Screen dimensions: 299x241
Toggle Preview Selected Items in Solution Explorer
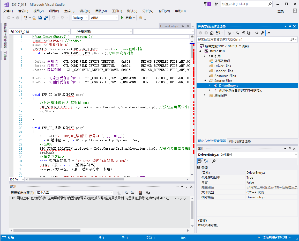click(x=268, y=33)
